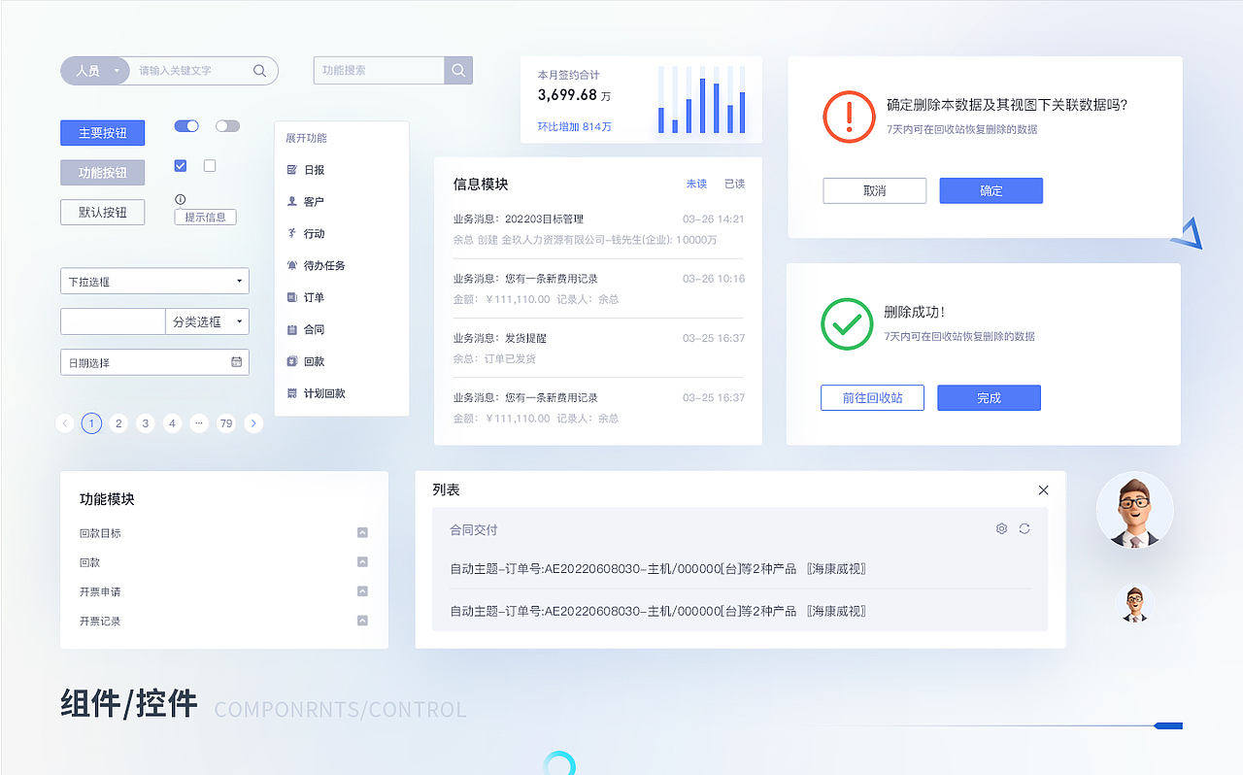Open the 分类选框 dropdown
This screenshot has height=775, width=1243.
(207, 321)
